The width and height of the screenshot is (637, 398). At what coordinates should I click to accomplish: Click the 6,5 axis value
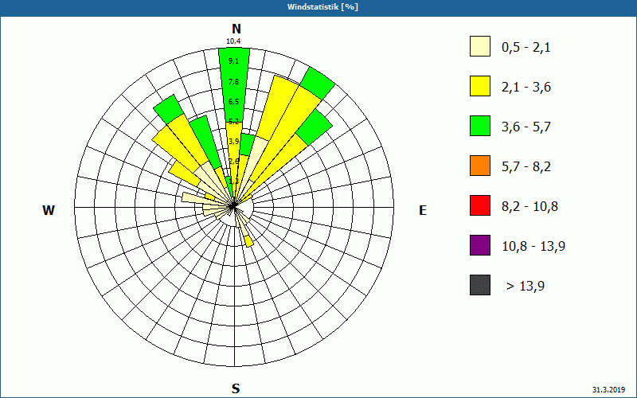233,102
